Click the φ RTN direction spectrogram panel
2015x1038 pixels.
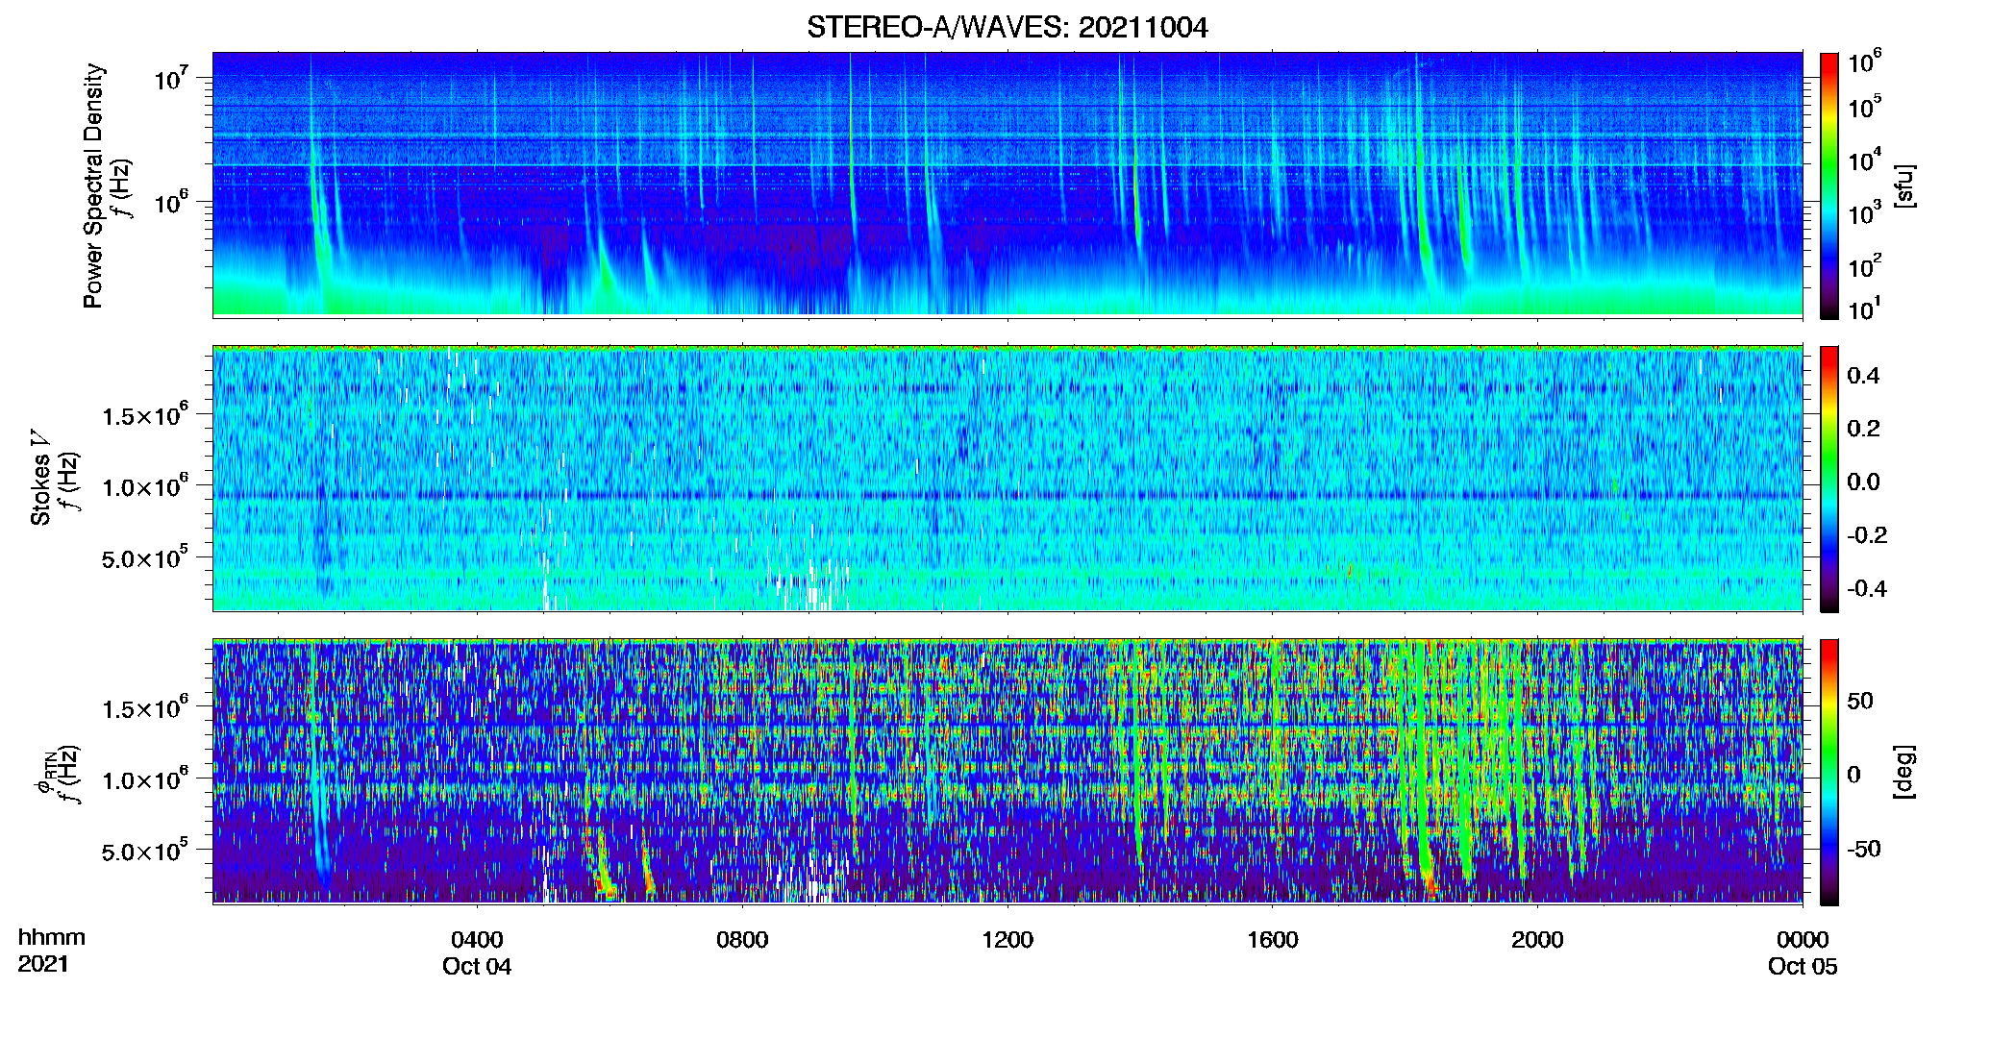(1007, 772)
